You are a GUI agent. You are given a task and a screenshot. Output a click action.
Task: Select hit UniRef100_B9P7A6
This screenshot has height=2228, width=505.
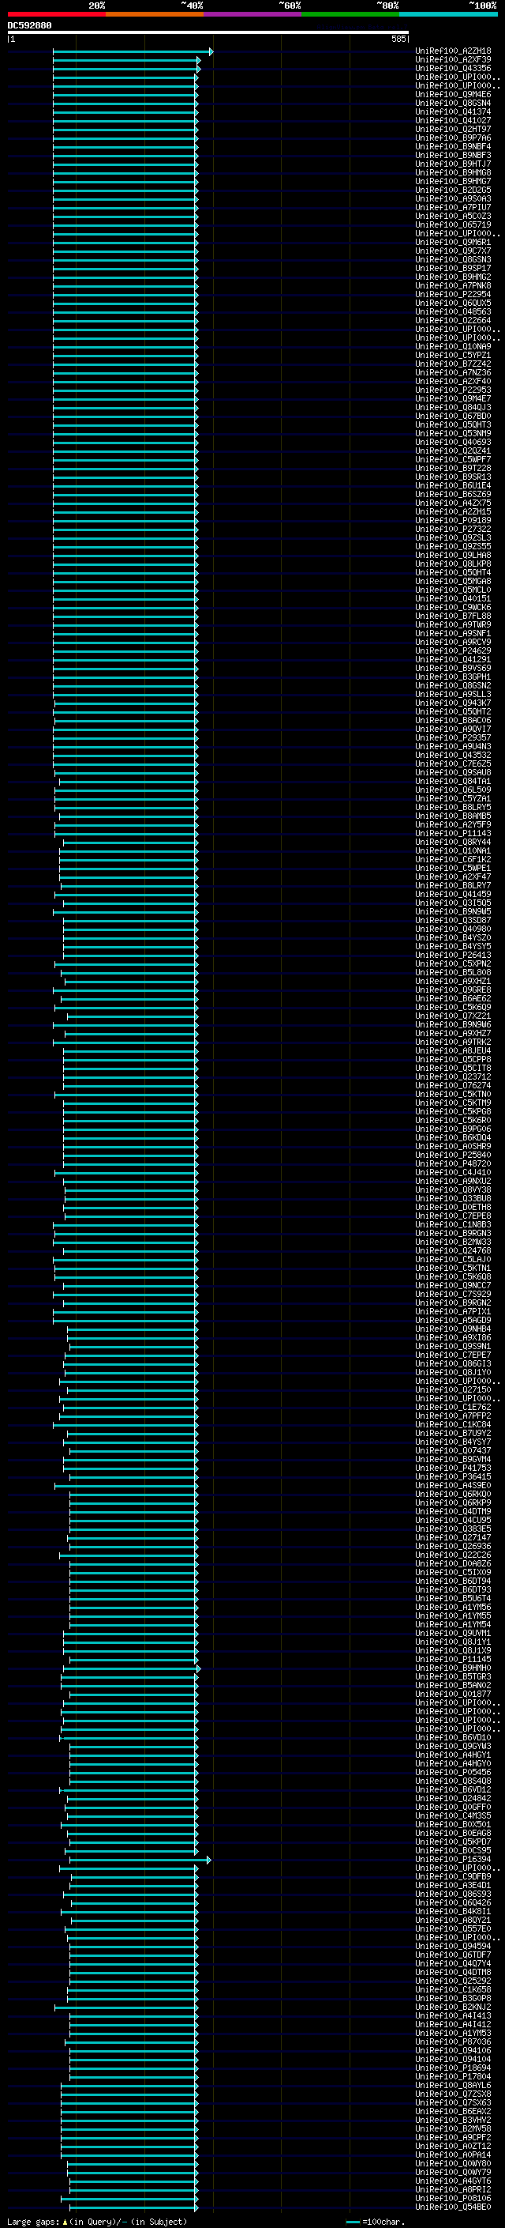pyautogui.click(x=453, y=138)
